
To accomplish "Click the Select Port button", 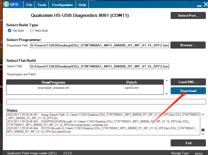I will pyautogui.click(x=188, y=16).
